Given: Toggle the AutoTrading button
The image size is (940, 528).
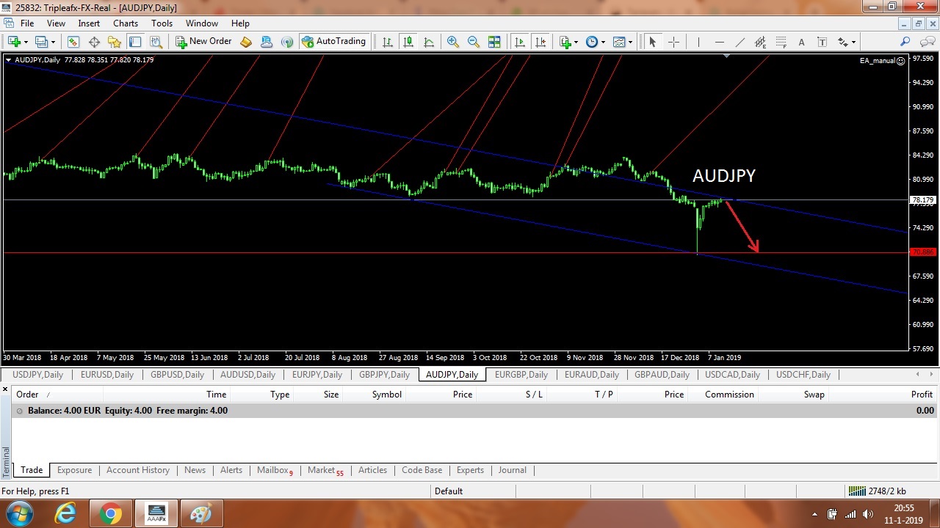Looking at the screenshot, I should tap(334, 42).
